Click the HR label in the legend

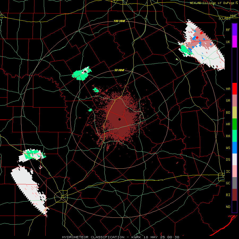[x=228, y=124]
